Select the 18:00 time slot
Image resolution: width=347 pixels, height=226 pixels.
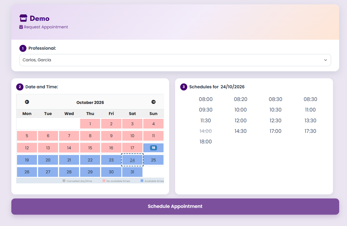206,142
